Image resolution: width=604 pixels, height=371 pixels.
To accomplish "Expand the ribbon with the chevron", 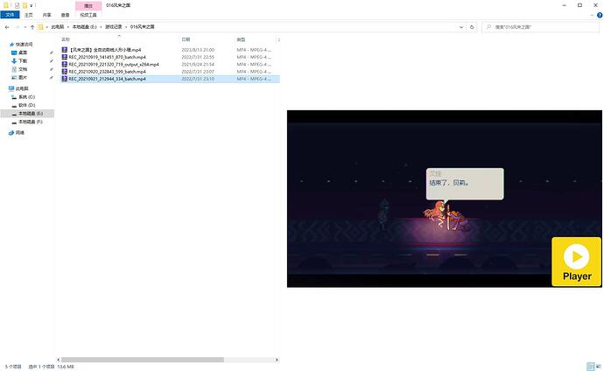I will point(591,15).
